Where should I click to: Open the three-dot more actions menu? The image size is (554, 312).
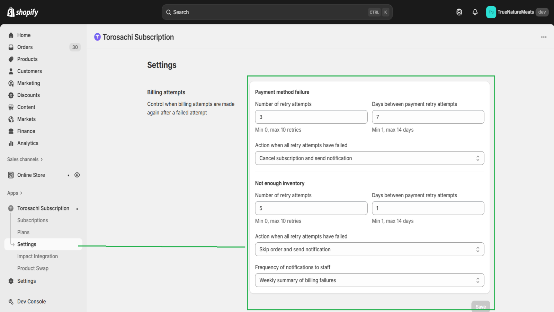tap(544, 37)
